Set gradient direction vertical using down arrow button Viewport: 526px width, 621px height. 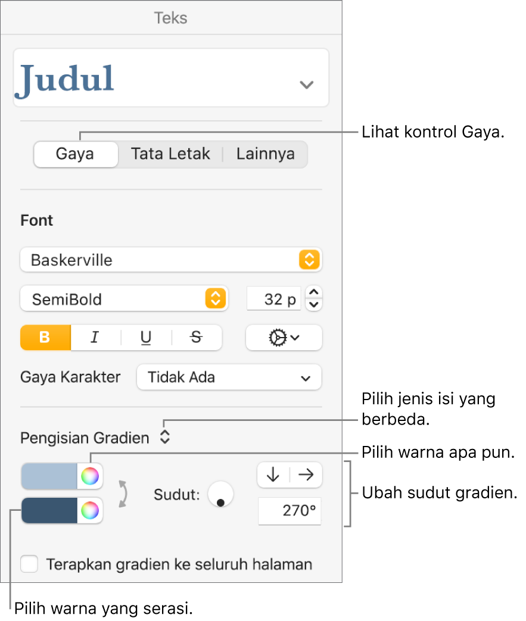click(x=274, y=475)
